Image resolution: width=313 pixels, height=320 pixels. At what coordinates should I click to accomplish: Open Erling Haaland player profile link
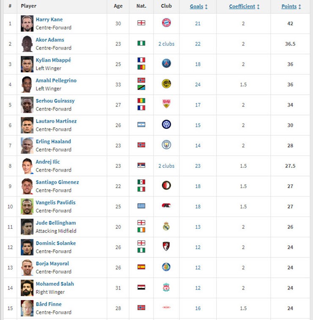click(x=53, y=141)
